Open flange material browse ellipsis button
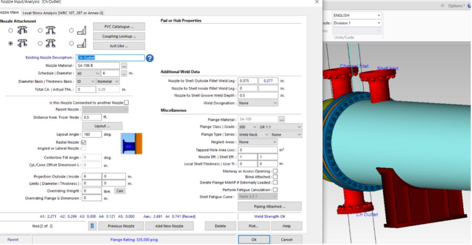 pos(282,119)
